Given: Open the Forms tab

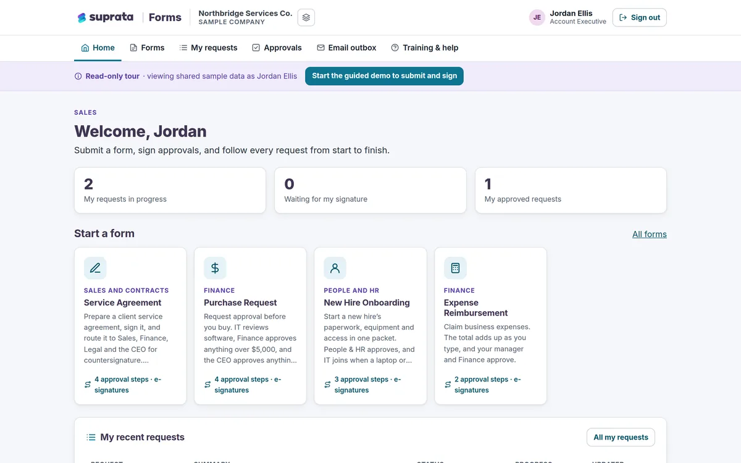Looking at the screenshot, I should click(147, 48).
